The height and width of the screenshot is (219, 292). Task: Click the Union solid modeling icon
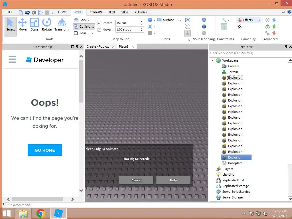pyautogui.click(x=204, y=20)
